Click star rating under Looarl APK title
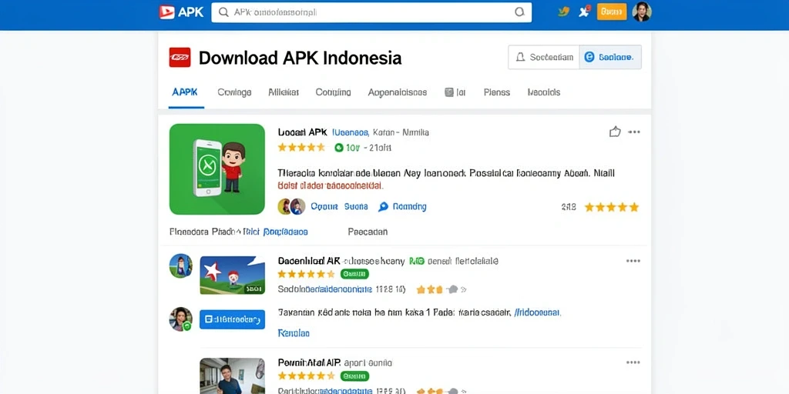This screenshot has width=789, height=394. click(x=302, y=148)
